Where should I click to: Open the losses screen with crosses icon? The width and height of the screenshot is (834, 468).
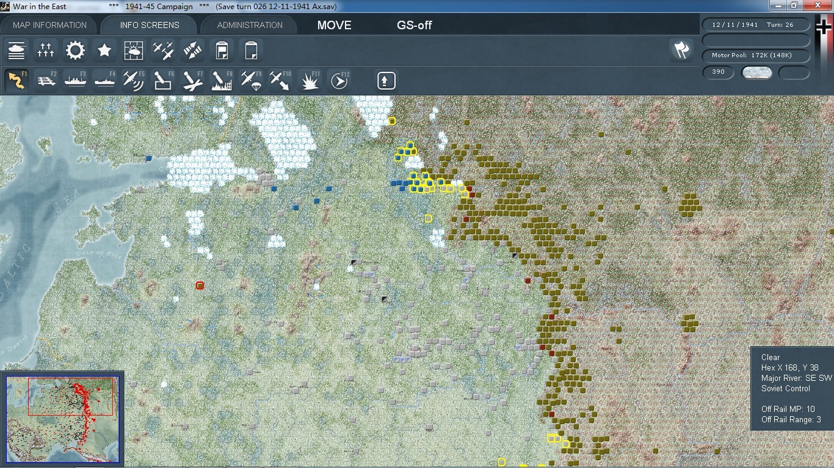(x=46, y=51)
